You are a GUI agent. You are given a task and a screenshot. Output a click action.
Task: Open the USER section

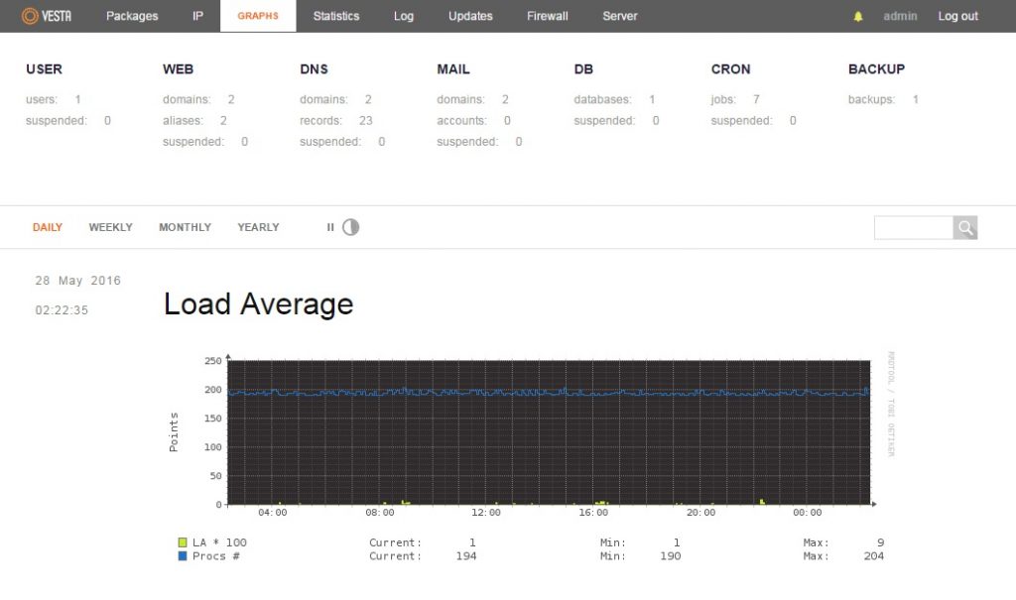click(x=44, y=69)
